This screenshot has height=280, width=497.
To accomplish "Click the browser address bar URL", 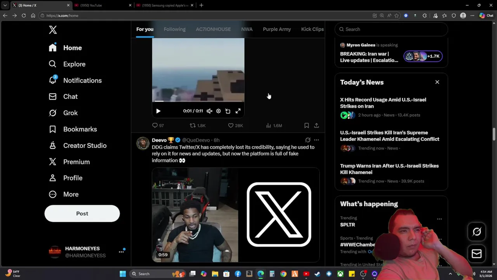I will [63, 16].
